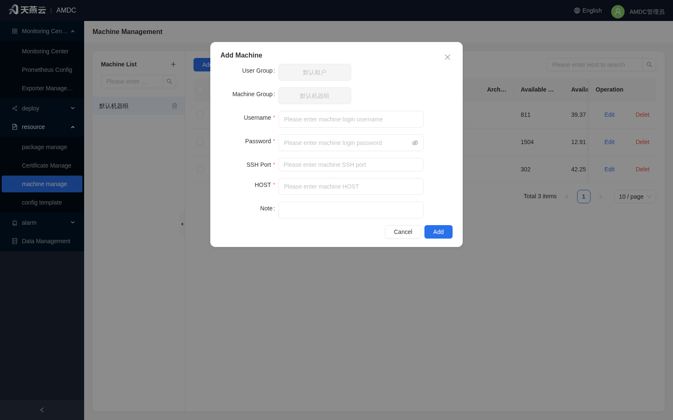This screenshot has height=420, width=673.
Task: Click the English language selector
Action: 588,10
